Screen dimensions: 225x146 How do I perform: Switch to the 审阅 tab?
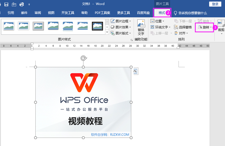pos(38,13)
